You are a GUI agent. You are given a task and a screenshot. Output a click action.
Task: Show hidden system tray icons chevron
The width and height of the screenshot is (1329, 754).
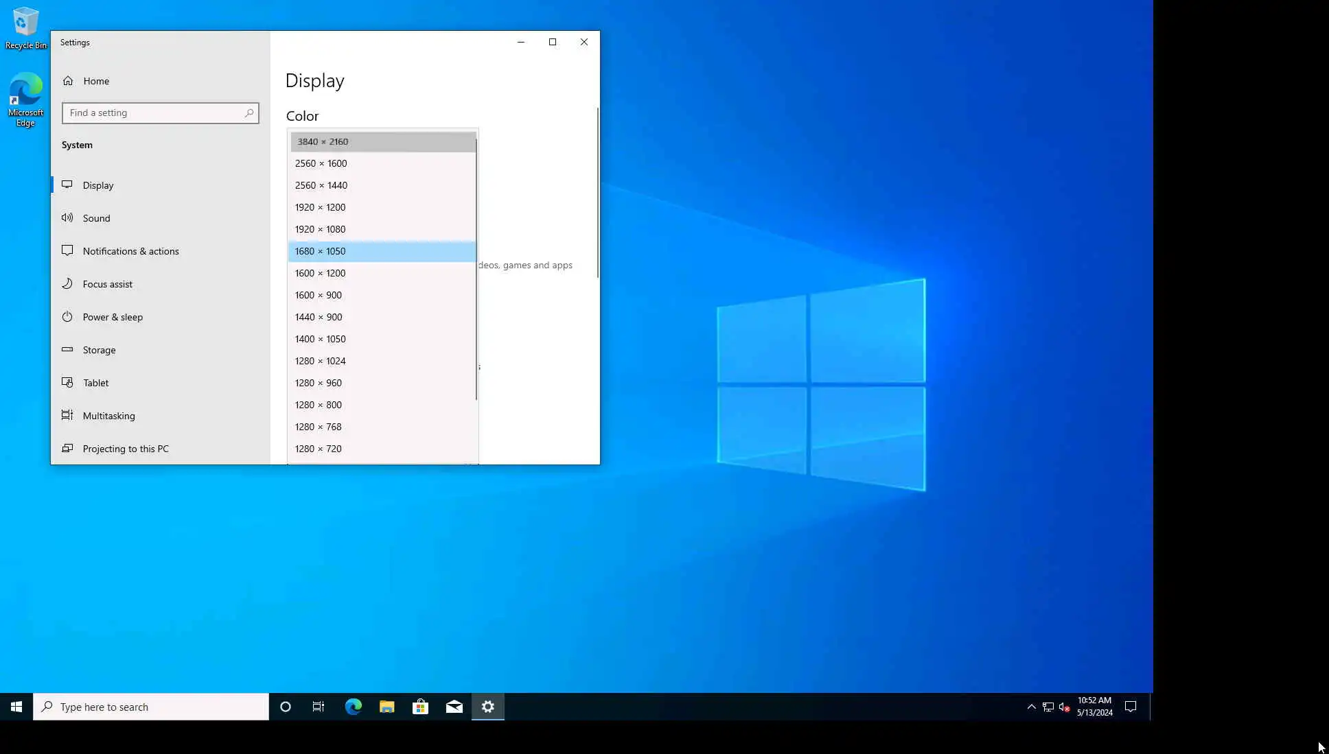tap(1031, 707)
